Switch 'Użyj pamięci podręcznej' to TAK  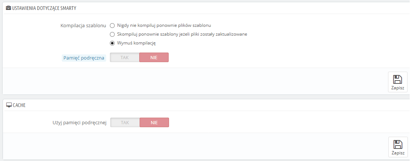tap(125, 122)
